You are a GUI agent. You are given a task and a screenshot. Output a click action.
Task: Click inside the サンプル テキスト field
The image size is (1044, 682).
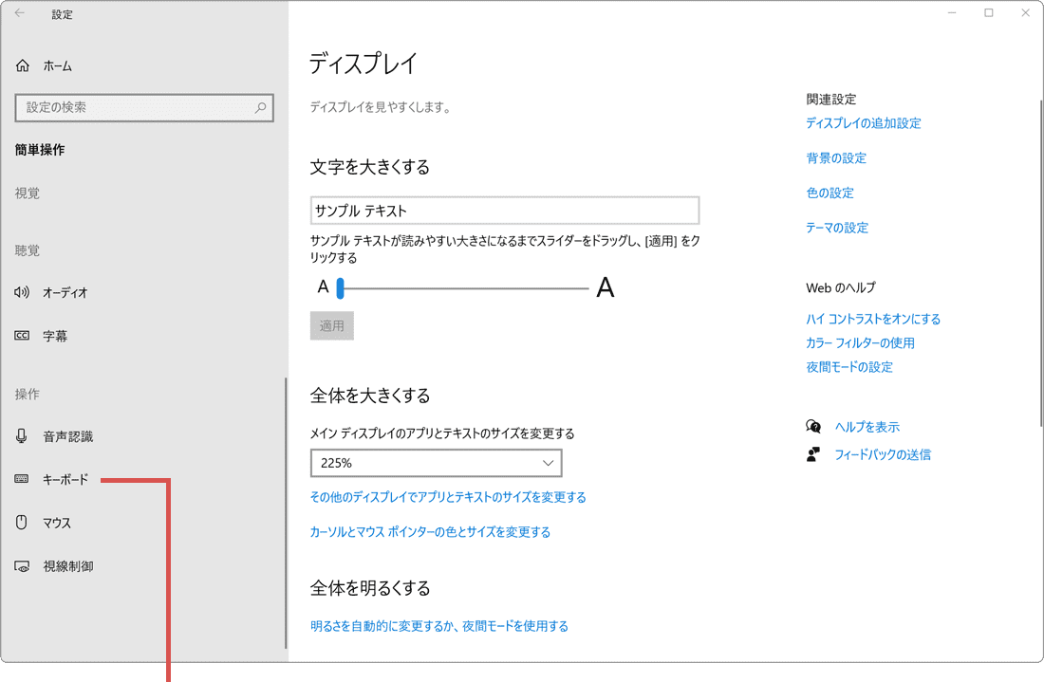505,210
